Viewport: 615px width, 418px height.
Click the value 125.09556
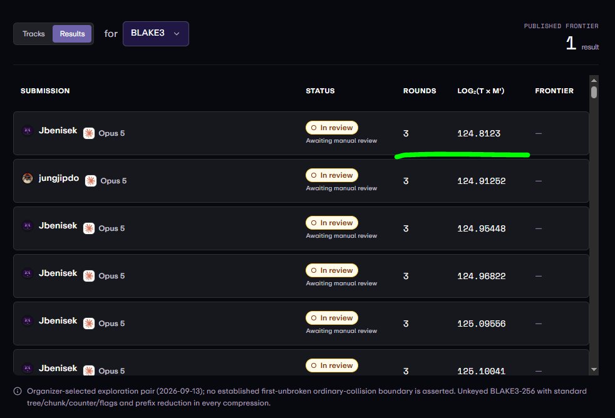481,324
